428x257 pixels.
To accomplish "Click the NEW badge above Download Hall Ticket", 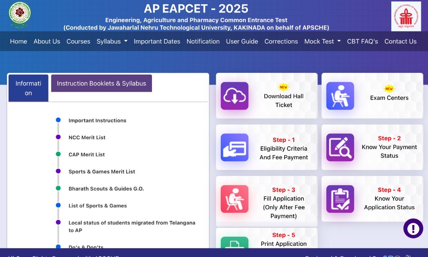I will point(284,87).
